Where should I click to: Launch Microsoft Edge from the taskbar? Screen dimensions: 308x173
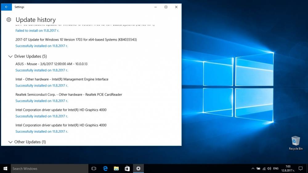coord(105,168)
